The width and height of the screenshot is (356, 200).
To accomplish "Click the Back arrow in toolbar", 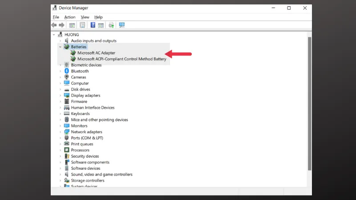I will coord(54,25).
